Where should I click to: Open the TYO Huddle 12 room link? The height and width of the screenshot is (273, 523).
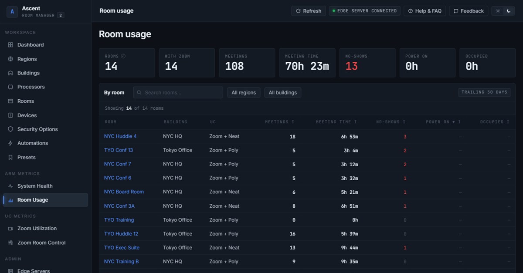[121, 234]
